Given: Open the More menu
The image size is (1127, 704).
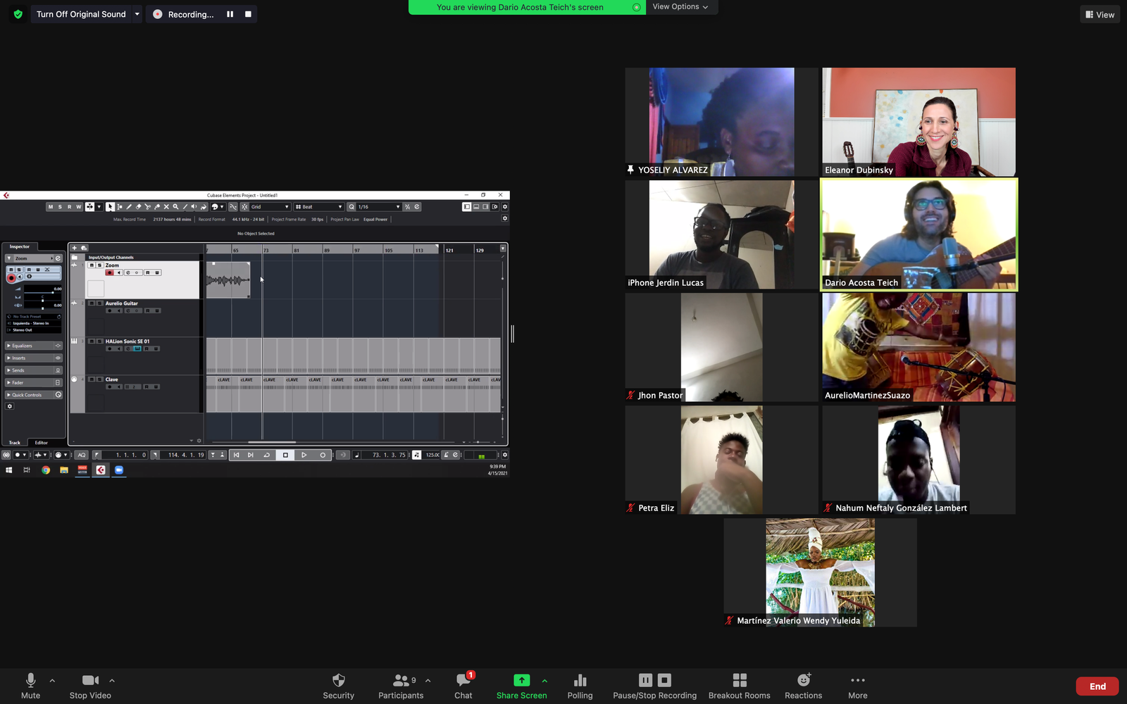Looking at the screenshot, I should [x=857, y=680].
